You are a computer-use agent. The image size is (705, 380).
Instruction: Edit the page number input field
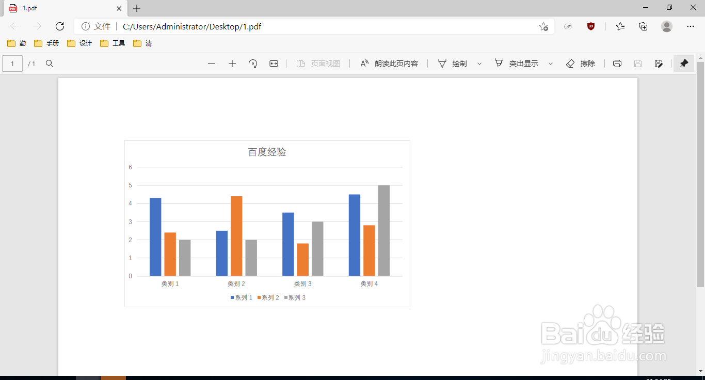tap(12, 63)
